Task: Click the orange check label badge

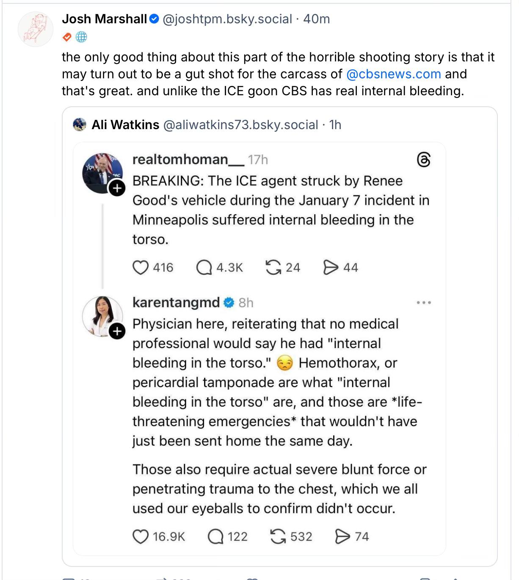Action: click(67, 37)
